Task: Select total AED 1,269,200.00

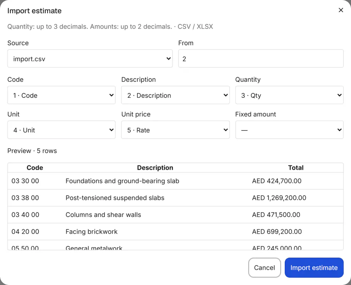Action: (x=279, y=198)
